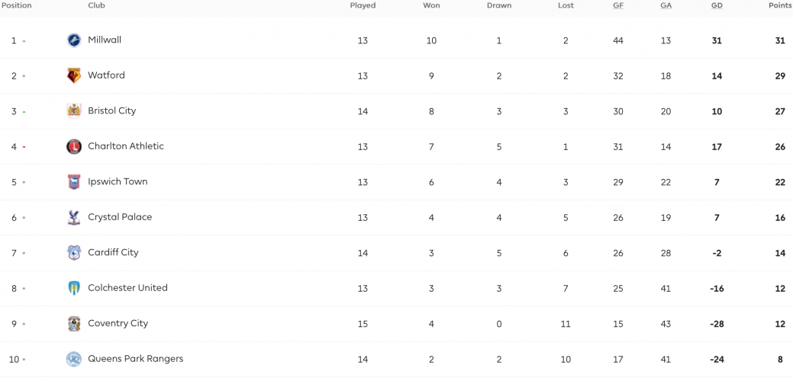Click the GA column header
Screen dimensions: 793x381
666,5
